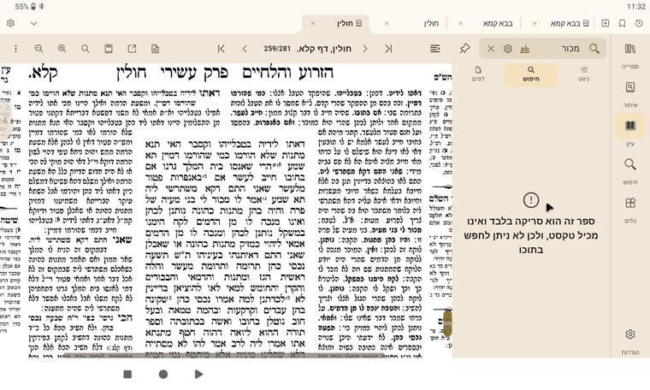
Task: Open הגדרות settings in the sidebar
Action: 630,341
